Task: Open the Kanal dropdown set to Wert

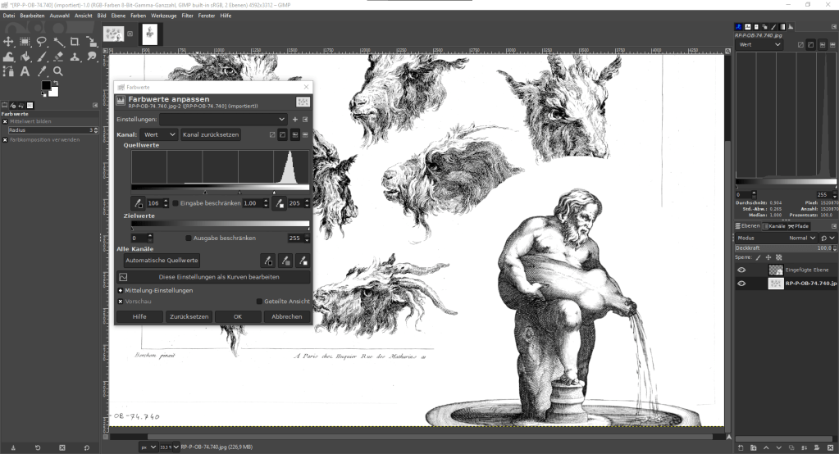Action: tap(158, 134)
